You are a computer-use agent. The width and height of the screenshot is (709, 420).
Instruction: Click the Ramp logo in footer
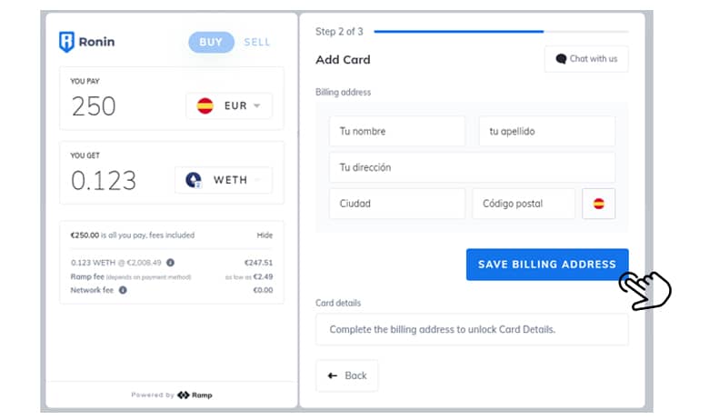point(195,395)
